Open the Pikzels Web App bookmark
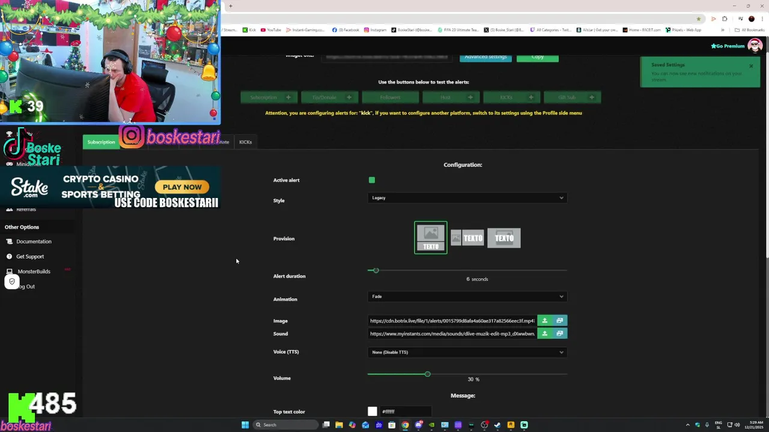Viewport: 769px width, 432px height. pyautogui.click(x=684, y=29)
